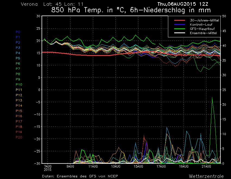Click the '15AUG' date label
Screen dimensions: 231x179
[138, 166]
